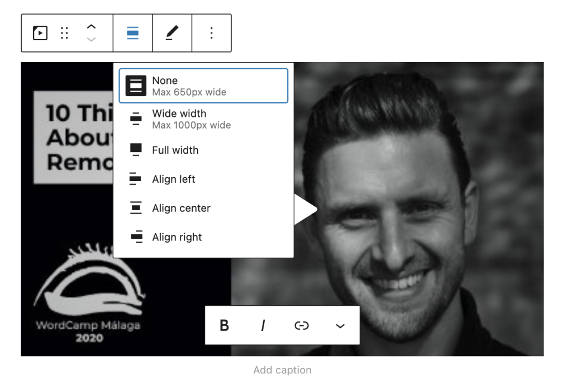Screen dimensions: 572x384
Task: Click the drag handle icon in block toolbar
Action: coord(64,33)
